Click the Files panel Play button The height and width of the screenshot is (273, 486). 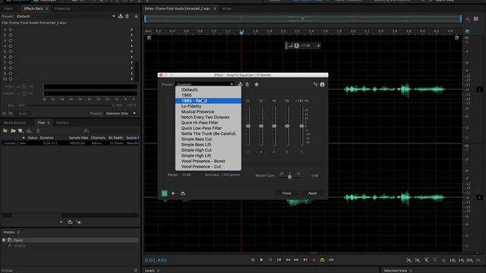coord(61,222)
